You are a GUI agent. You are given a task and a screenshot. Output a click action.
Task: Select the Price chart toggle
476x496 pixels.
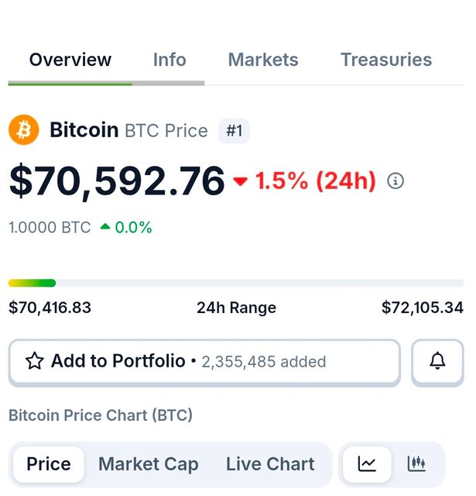[49, 464]
